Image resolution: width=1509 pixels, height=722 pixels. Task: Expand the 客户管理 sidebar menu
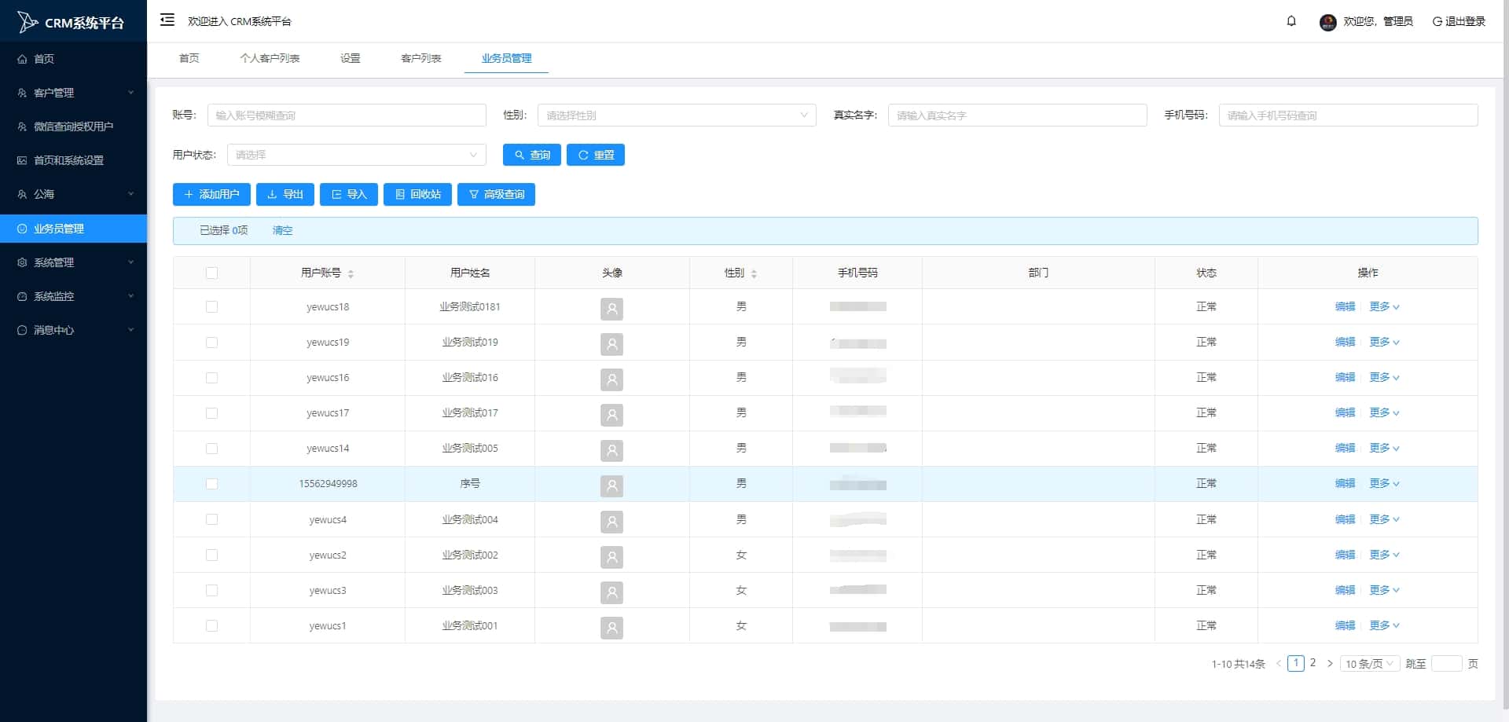coord(73,93)
